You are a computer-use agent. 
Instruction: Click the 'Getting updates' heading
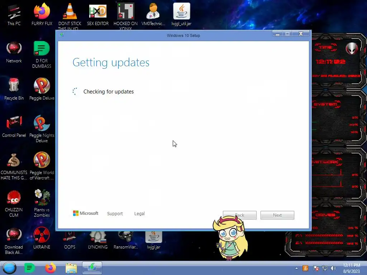[111, 62]
